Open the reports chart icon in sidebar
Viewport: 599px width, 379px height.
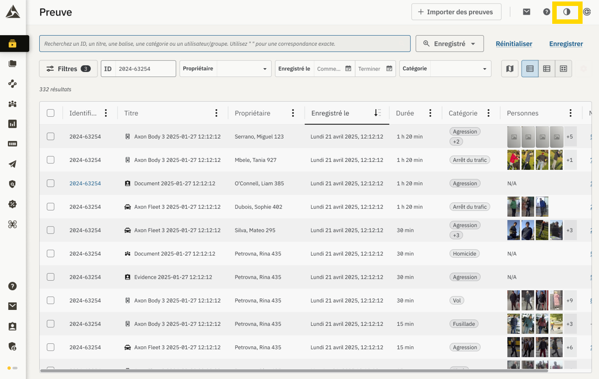click(12, 124)
